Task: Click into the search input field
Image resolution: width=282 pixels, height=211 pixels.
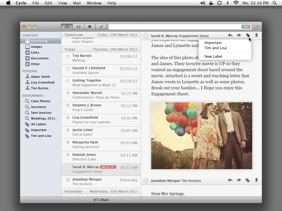Action: 175,27
